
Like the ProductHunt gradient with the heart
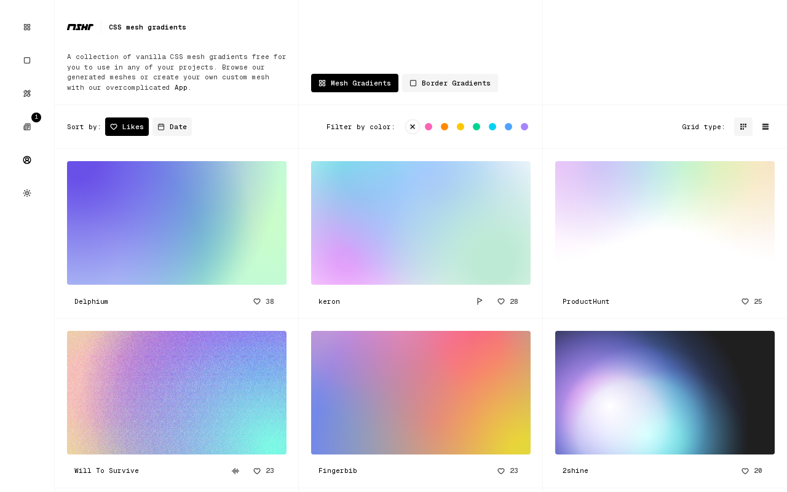pyautogui.click(x=745, y=301)
